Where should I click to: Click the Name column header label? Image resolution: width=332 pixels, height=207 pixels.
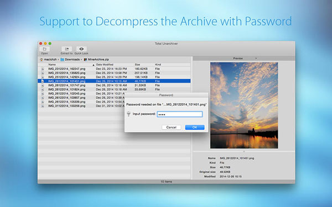(x=52, y=65)
